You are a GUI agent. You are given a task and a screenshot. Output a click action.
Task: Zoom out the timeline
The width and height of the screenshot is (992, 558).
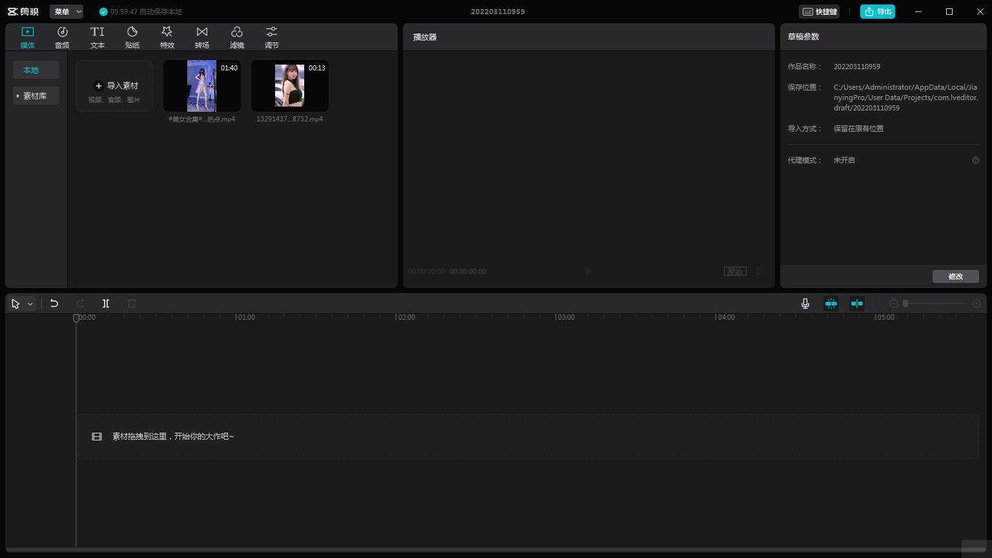[894, 304]
